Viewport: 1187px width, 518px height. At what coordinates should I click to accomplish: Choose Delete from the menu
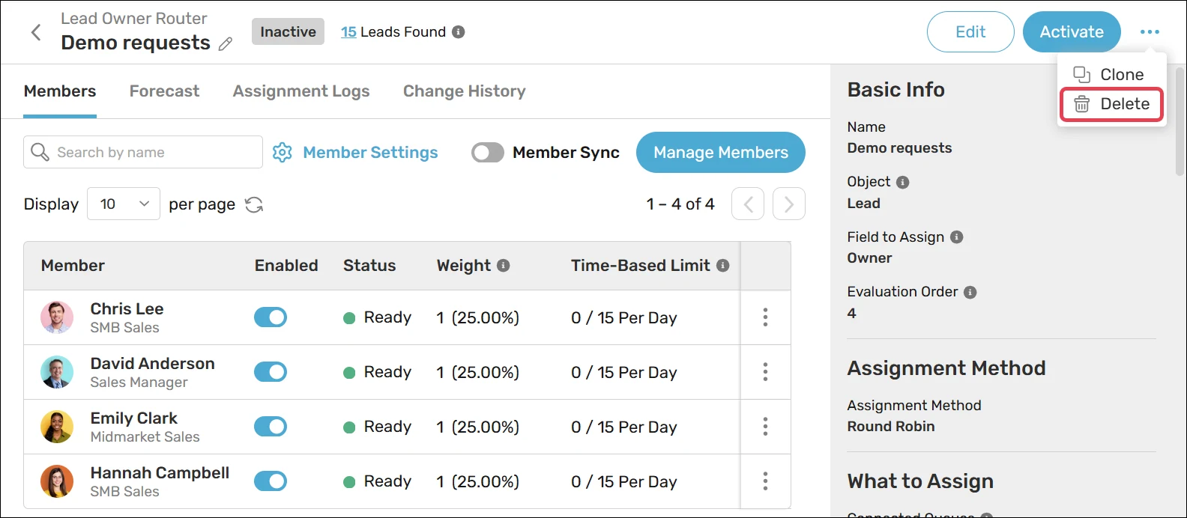coord(1112,105)
